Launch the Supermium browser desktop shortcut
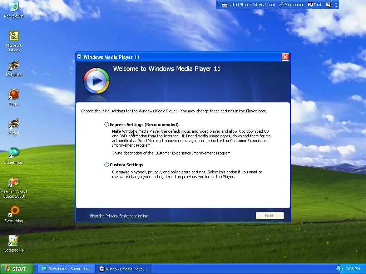Screen dimensions: 366x274 (x=14, y=156)
